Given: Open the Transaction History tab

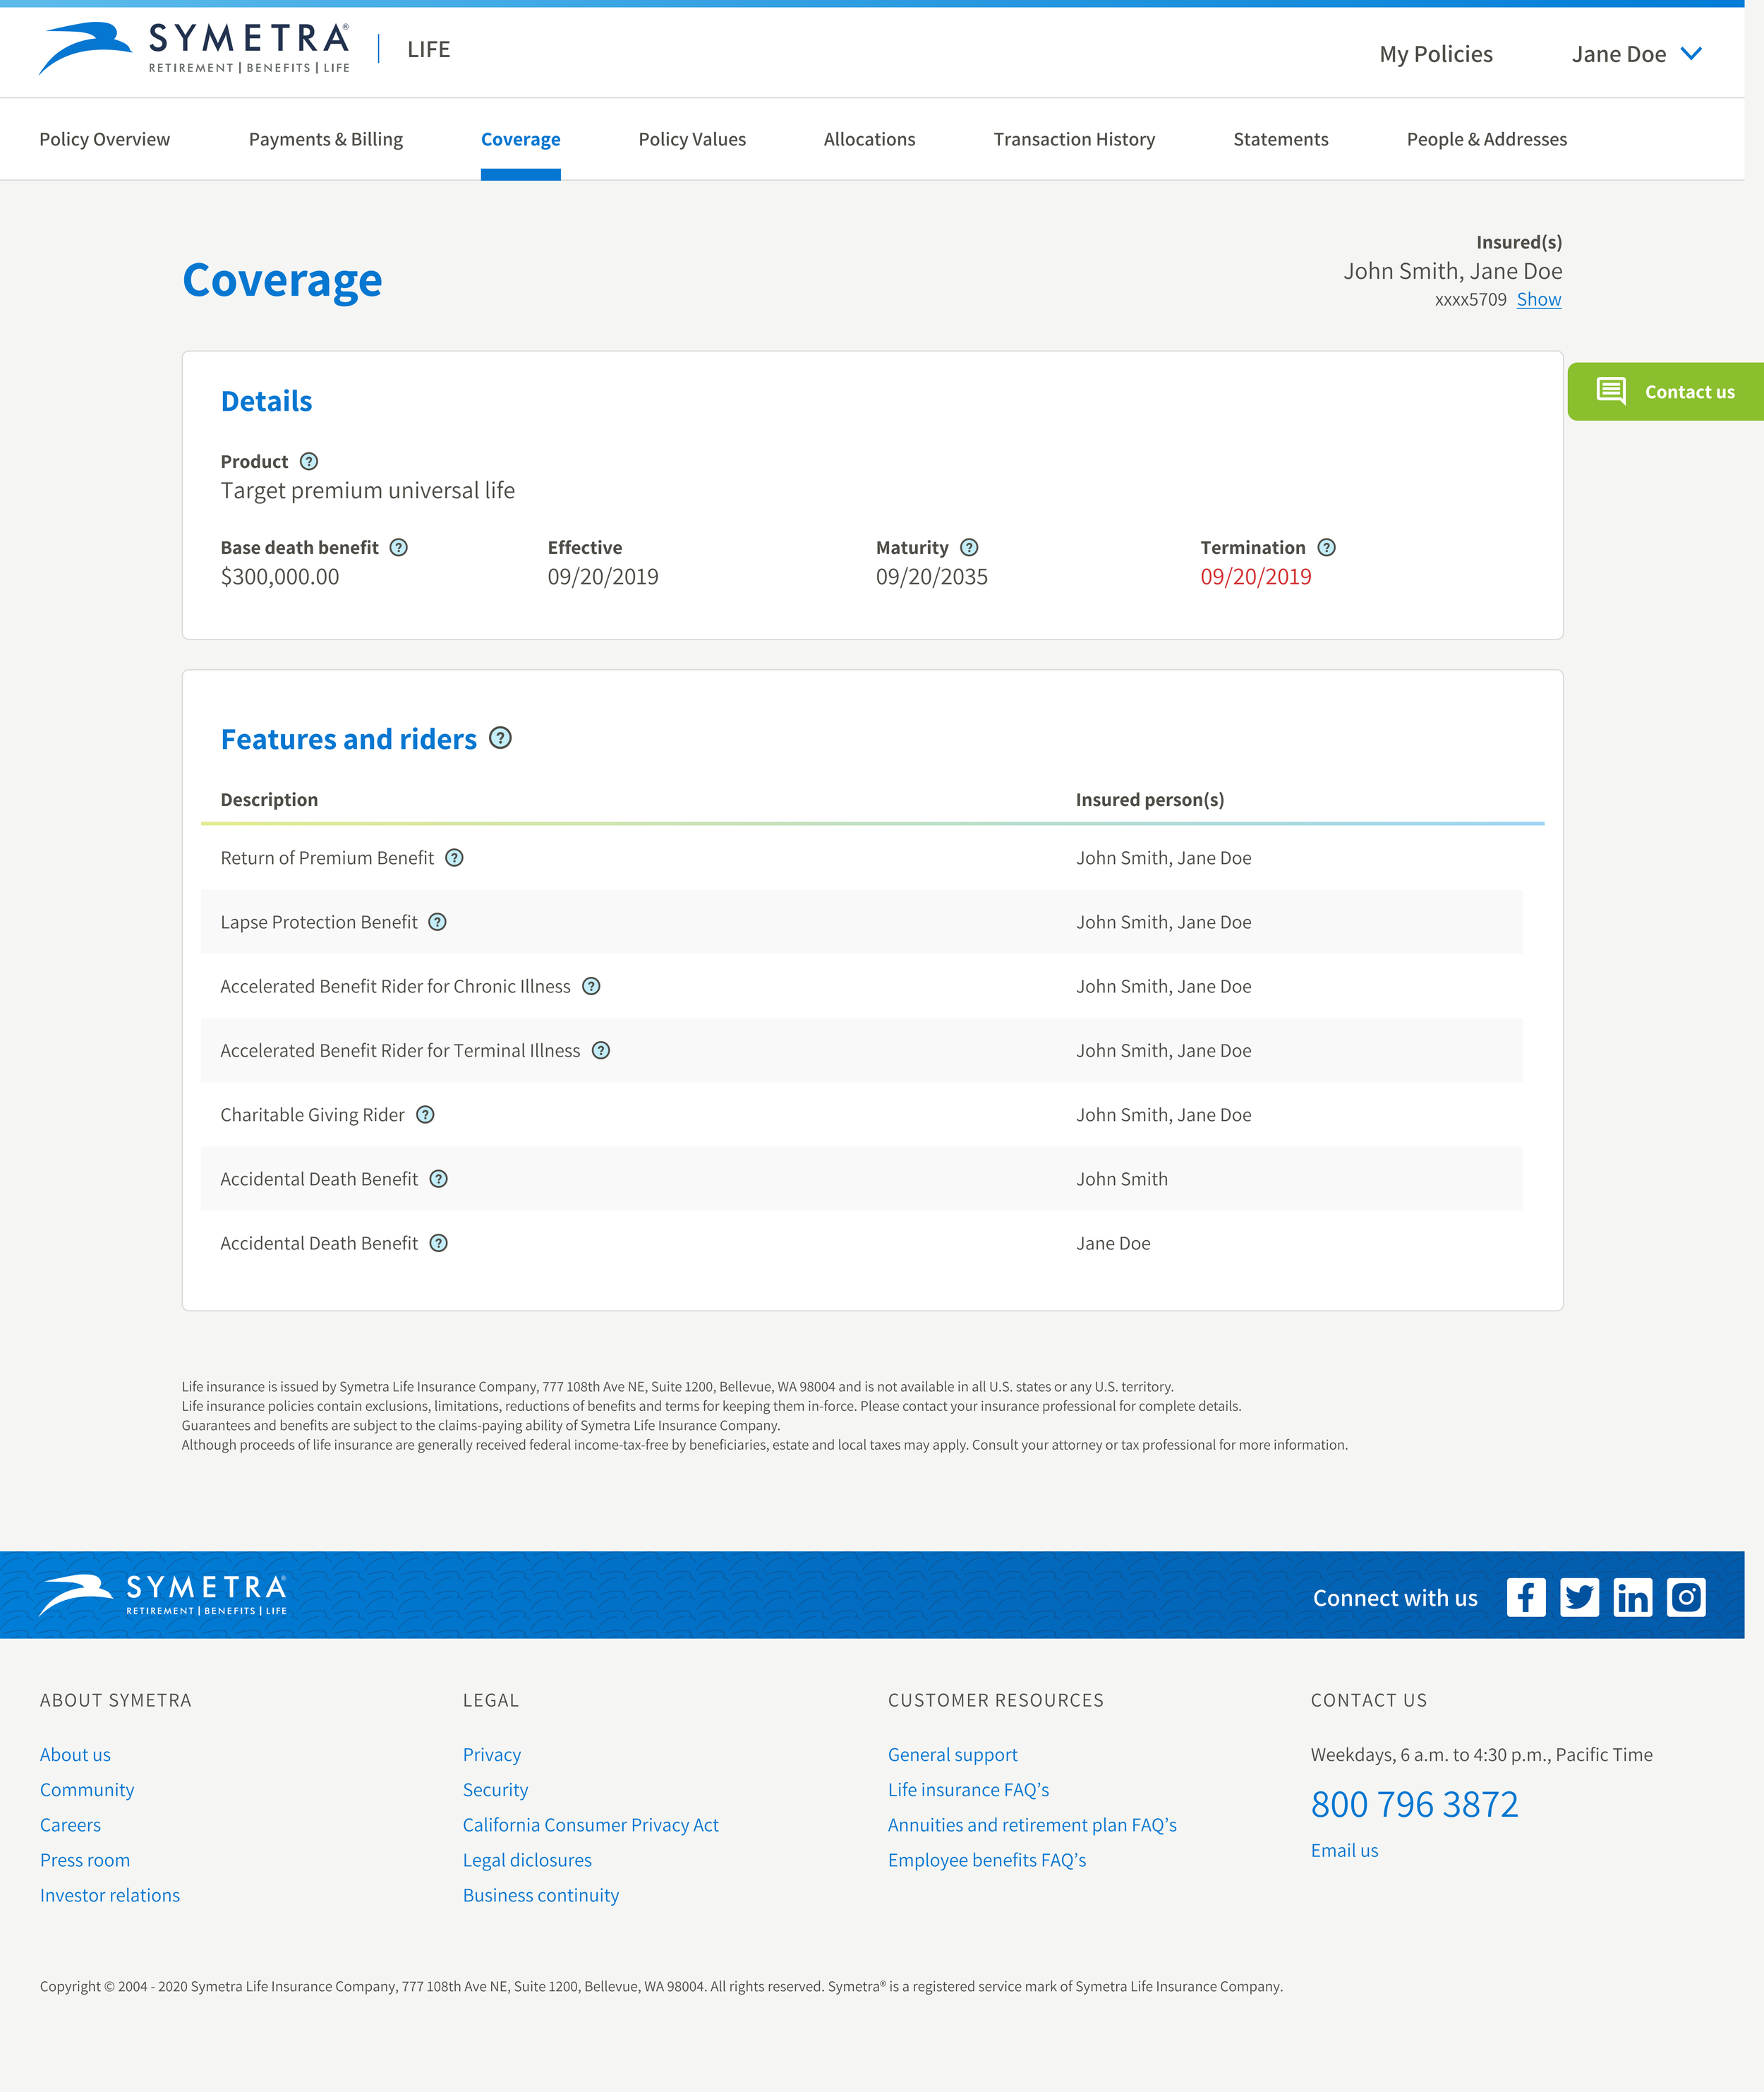Looking at the screenshot, I should [x=1074, y=139].
